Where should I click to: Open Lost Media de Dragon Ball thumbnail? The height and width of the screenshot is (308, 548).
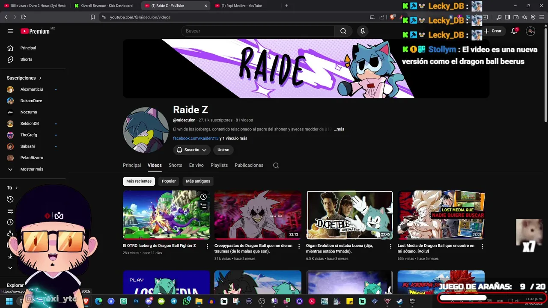click(441, 215)
